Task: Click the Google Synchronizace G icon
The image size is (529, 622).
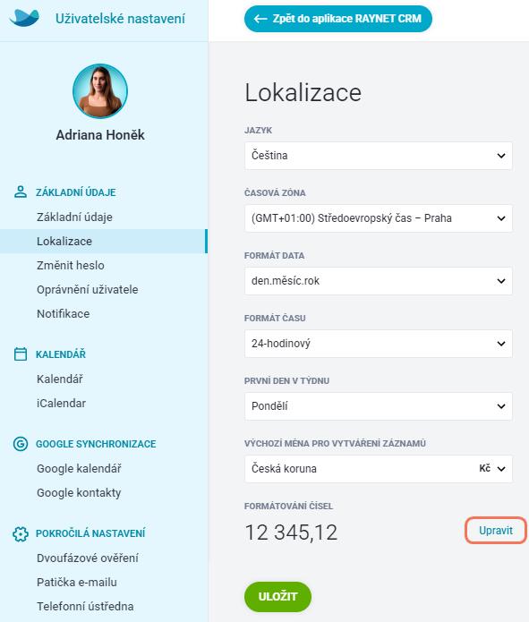Action: coord(21,444)
